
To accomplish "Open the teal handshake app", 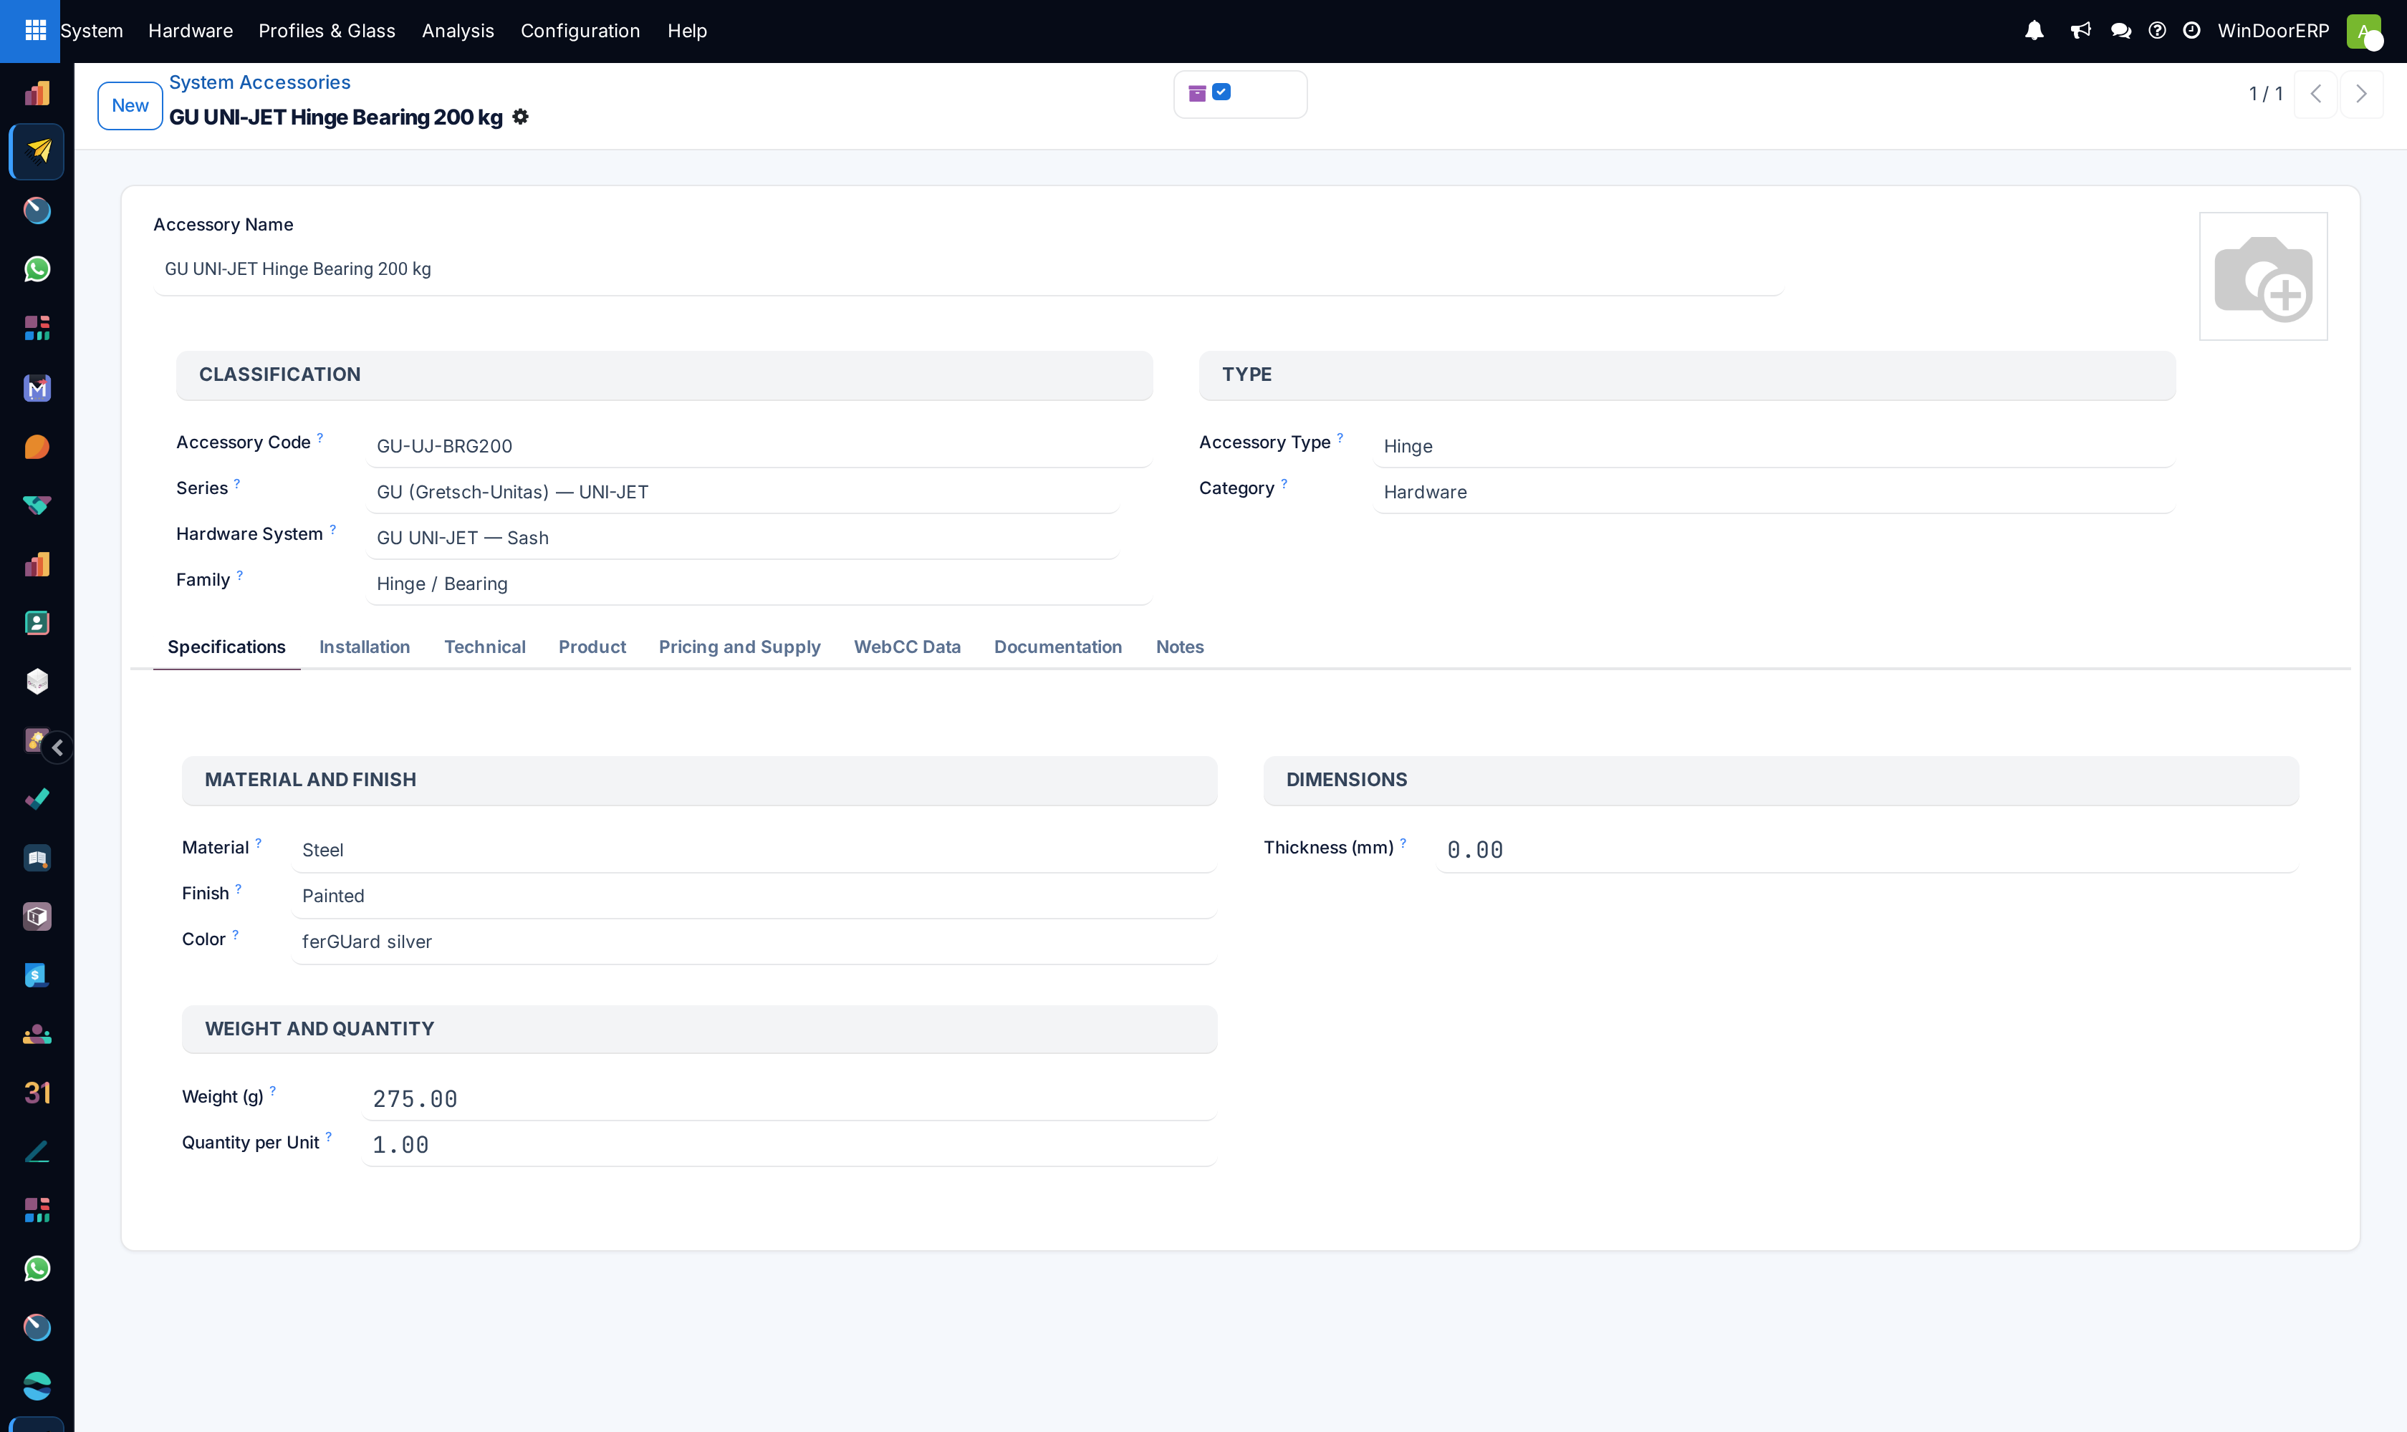I will [37, 505].
